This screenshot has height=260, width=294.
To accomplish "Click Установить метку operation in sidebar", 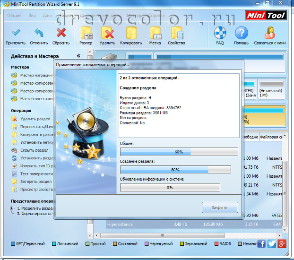I will pos(33,142).
